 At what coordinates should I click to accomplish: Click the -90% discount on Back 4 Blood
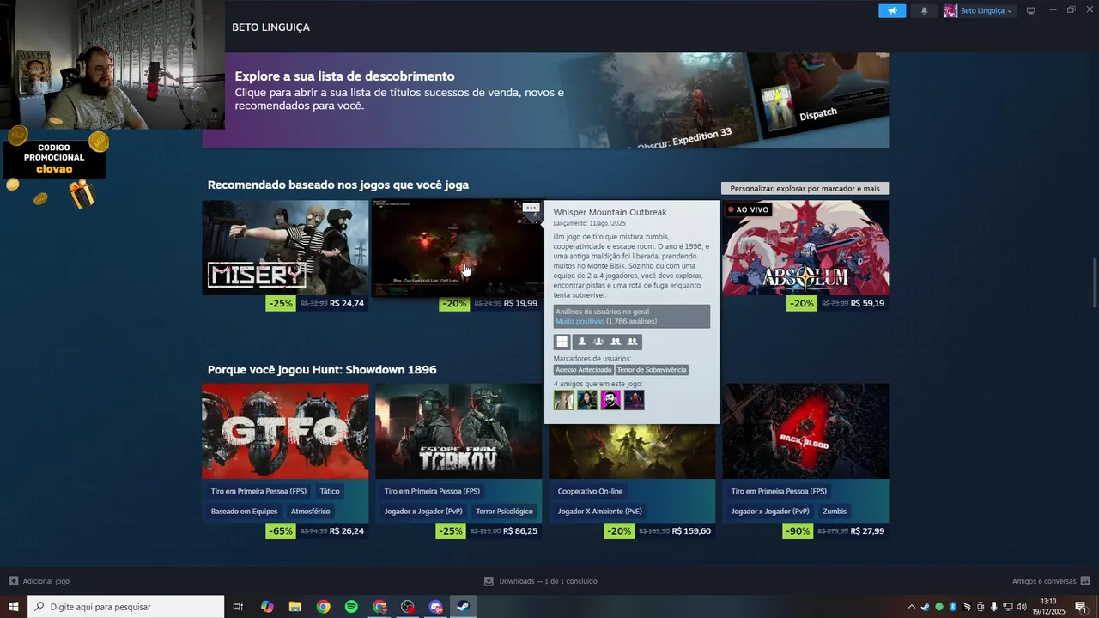[798, 531]
